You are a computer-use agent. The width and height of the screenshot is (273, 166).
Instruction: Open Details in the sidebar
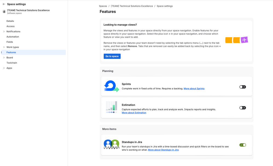click(10, 21)
